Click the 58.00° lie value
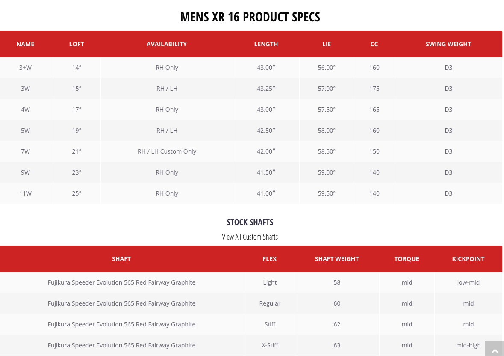504x356 pixels. coord(327,130)
